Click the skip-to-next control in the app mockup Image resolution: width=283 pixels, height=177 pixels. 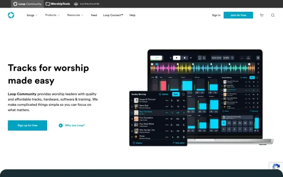[191, 58]
